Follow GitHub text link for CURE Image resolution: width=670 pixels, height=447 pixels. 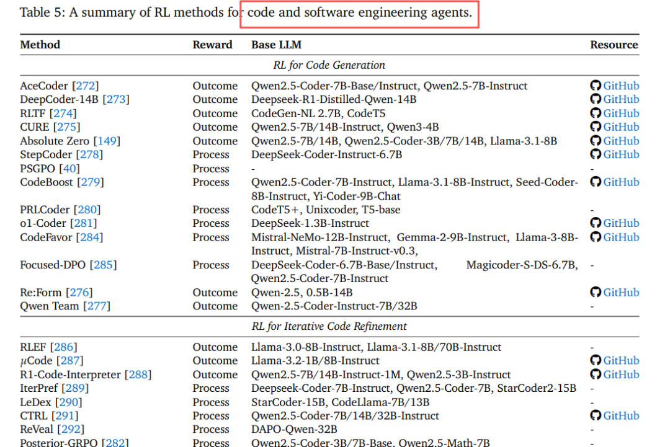(621, 127)
